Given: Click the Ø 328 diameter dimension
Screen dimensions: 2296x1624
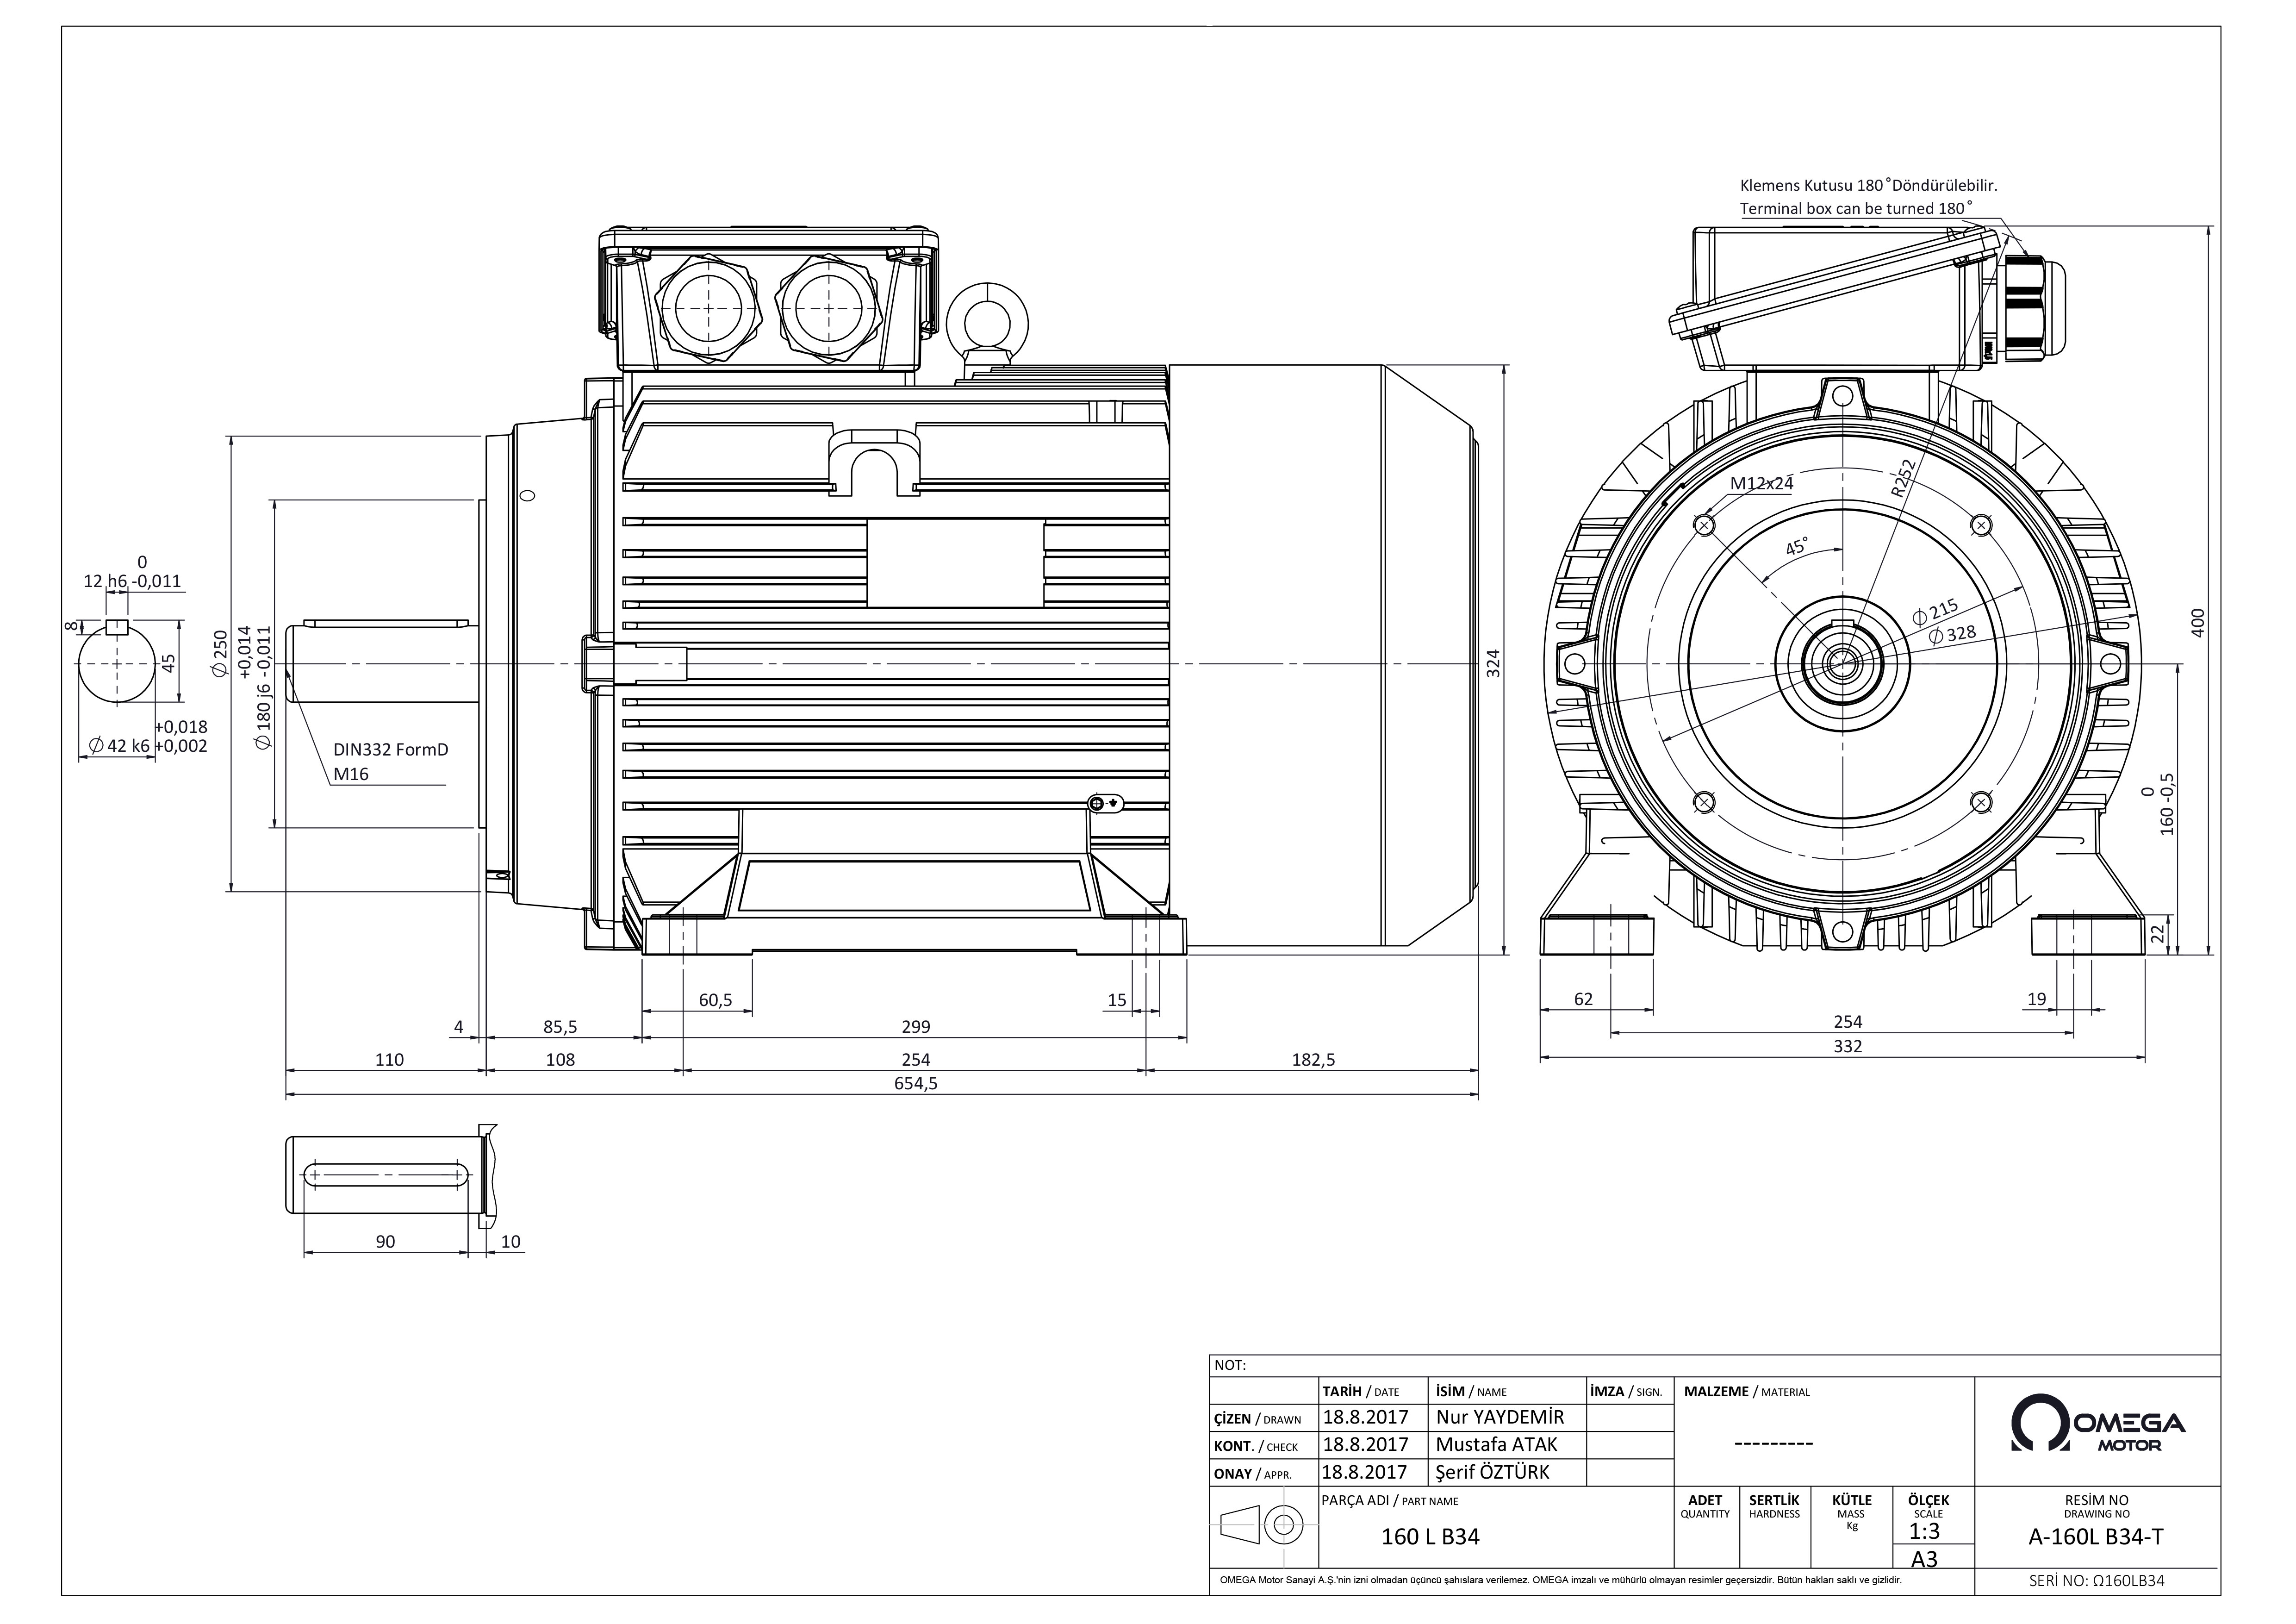Looking at the screenshot, I should point(1951,635).
